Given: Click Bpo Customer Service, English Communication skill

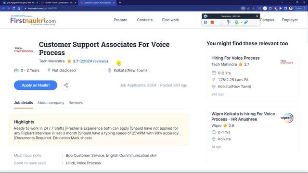Looking at the screenshot, I should pos(111,155).
